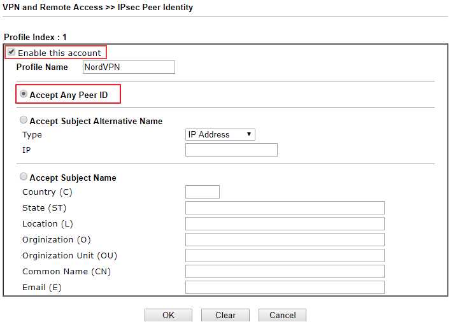This screenshot has height=322, width=449.
Task: Select the Orginization Unit (OU) field
Action: (285, 256)
